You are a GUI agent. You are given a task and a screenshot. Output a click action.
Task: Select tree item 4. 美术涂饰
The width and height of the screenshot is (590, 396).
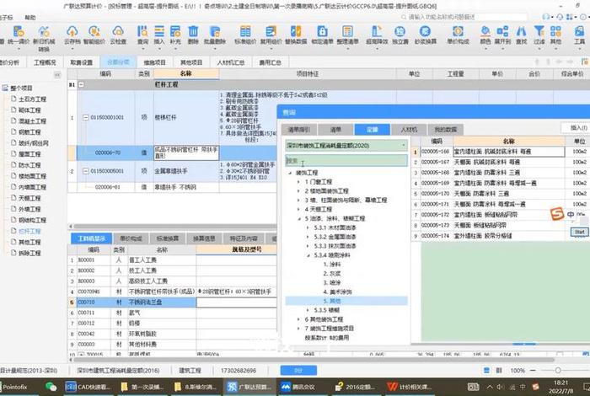337,292
